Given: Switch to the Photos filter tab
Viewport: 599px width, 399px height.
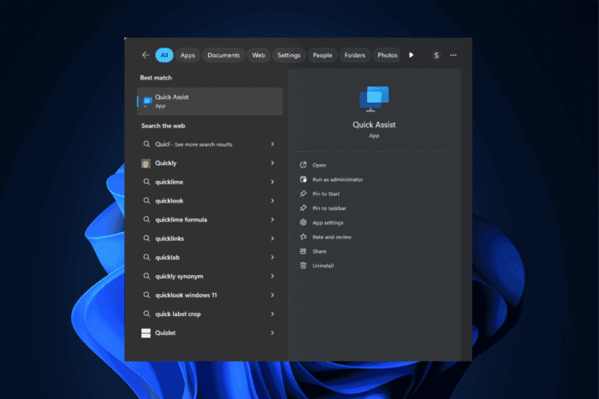Looking at the screenshot, I should click(x=388, y=55).
